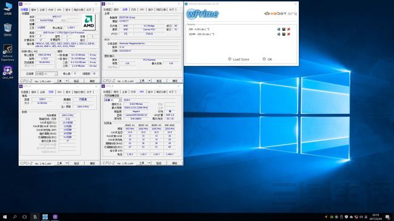Open the Windows Start menu
The image size is (394, 221).
coord(5,217)
